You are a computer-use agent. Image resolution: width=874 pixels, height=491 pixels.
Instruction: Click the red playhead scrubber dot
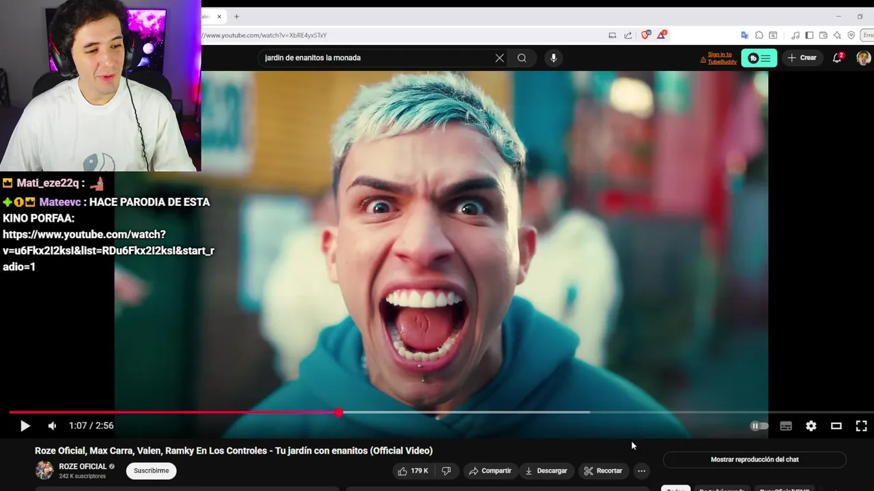339,412
